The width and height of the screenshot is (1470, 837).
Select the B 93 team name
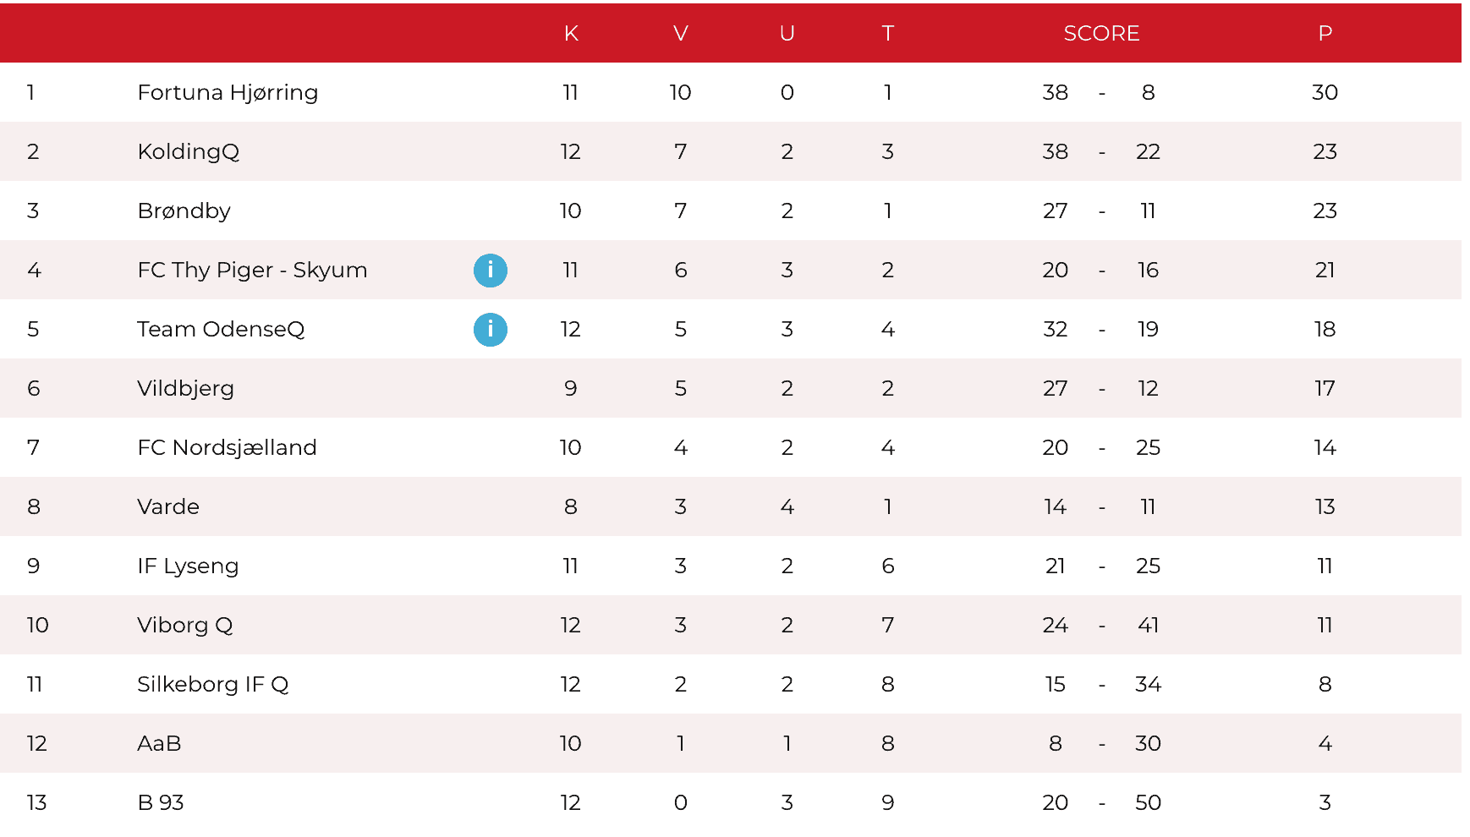(x=160, y=803)
